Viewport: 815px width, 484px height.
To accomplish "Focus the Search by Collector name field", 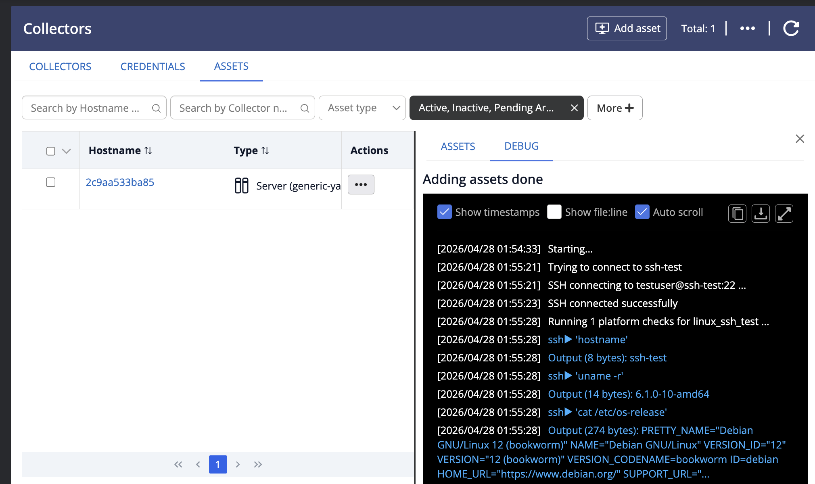I will [242, 108].
